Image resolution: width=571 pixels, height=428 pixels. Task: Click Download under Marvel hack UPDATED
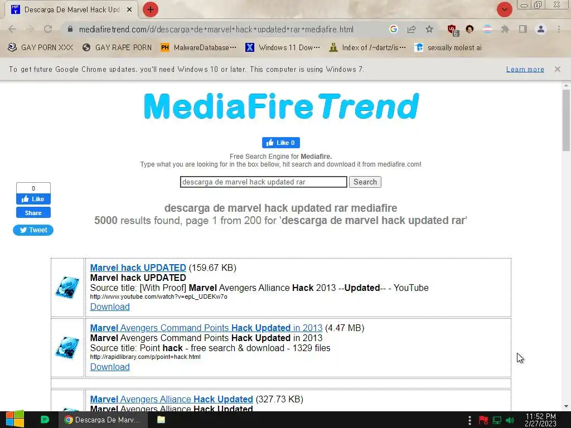coord(110,307)
